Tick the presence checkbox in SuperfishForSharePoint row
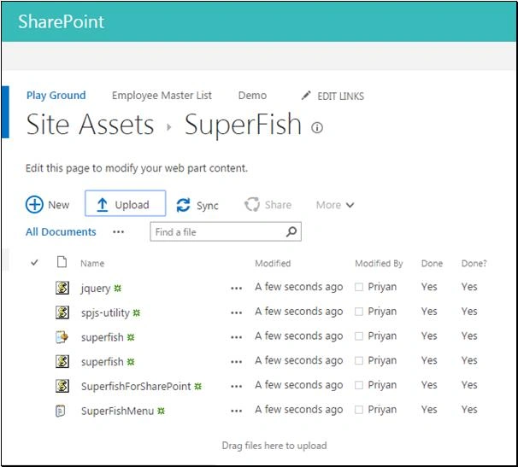The width and height of the screenshot is (518, 467). point(359,385)
